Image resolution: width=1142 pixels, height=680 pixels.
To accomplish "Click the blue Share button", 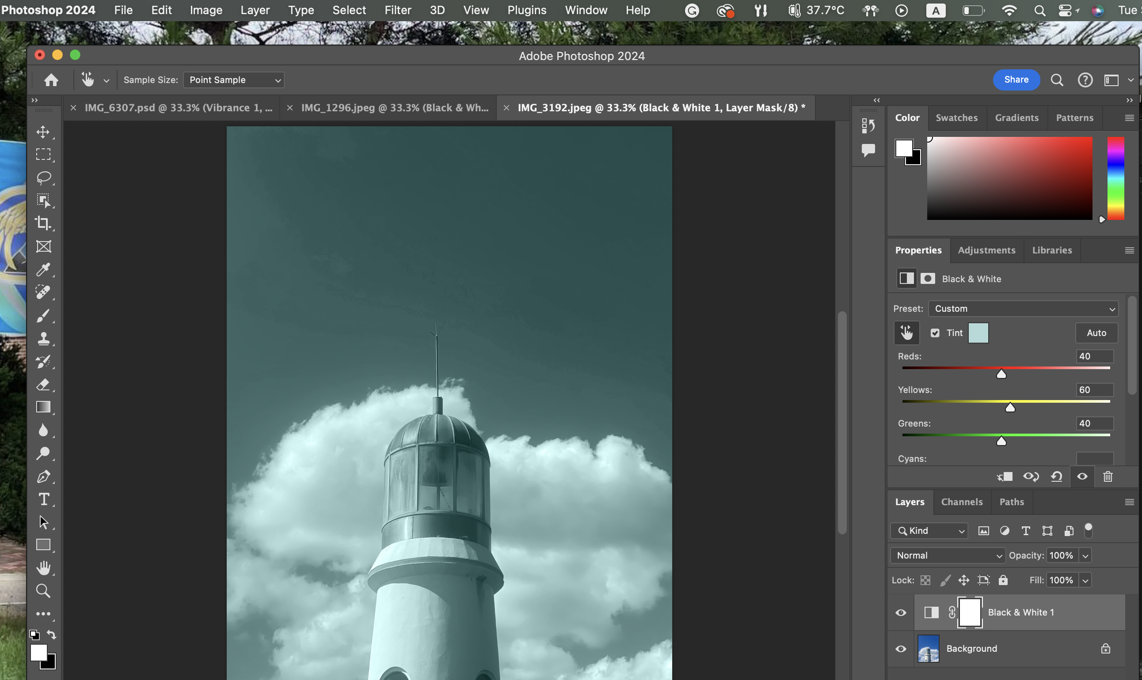I will 1016,80.
